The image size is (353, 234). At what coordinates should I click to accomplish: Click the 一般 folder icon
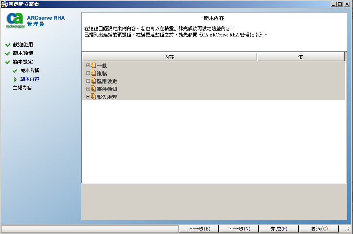(93, 65)
